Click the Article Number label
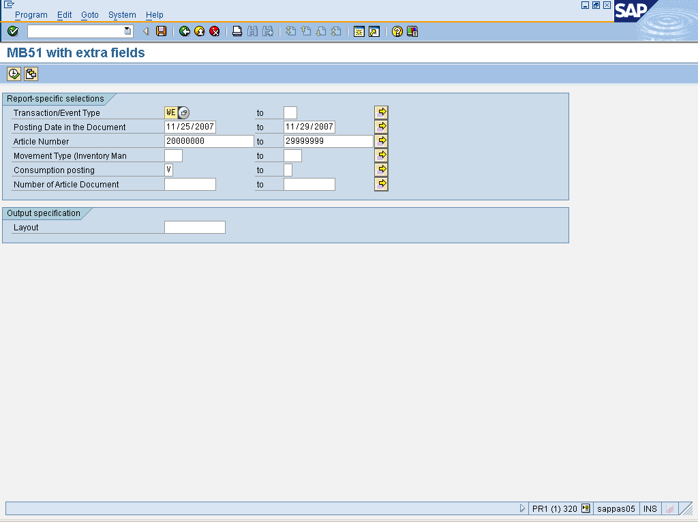 [x=41, y=142]
